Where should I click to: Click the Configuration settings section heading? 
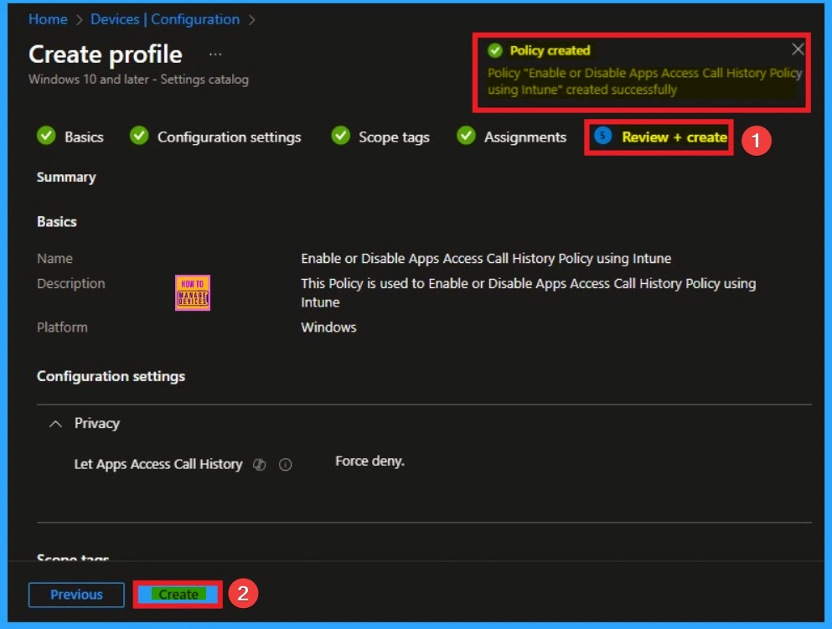pyautogui.click(x=111, y=377)
